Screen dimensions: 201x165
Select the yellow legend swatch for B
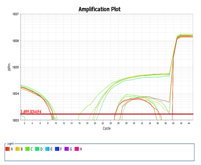tap(17, 149)
